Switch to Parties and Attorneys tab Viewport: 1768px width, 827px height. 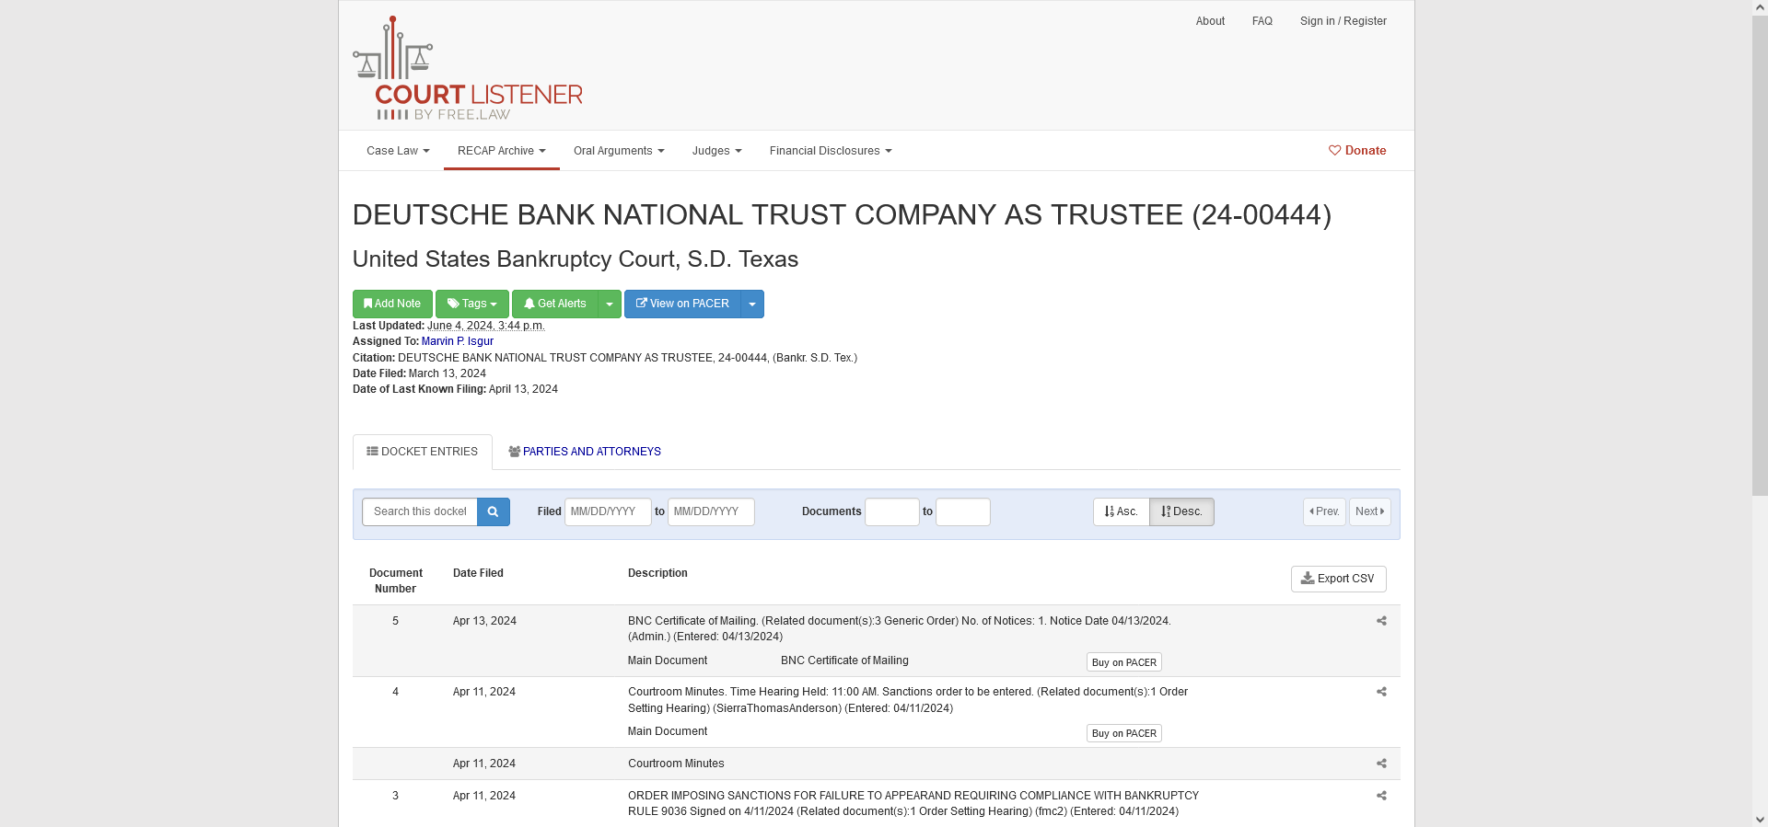coord(585,452)
